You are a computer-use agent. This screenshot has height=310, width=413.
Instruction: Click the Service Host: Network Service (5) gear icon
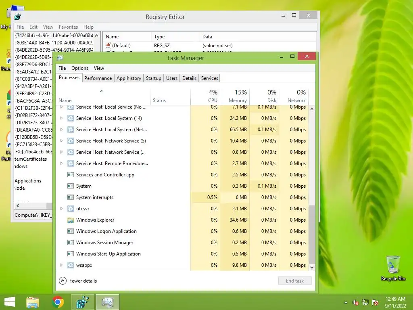point(70,141)
